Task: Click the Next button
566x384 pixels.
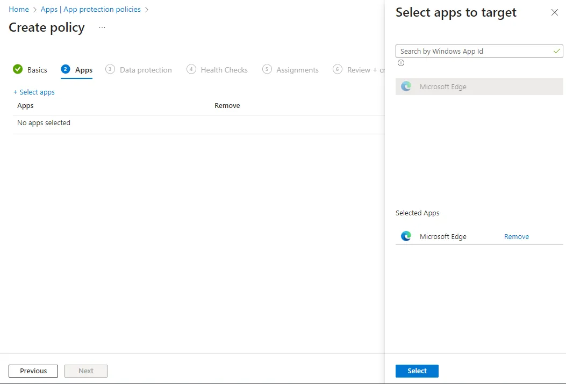Action: (x=86, y=371)
